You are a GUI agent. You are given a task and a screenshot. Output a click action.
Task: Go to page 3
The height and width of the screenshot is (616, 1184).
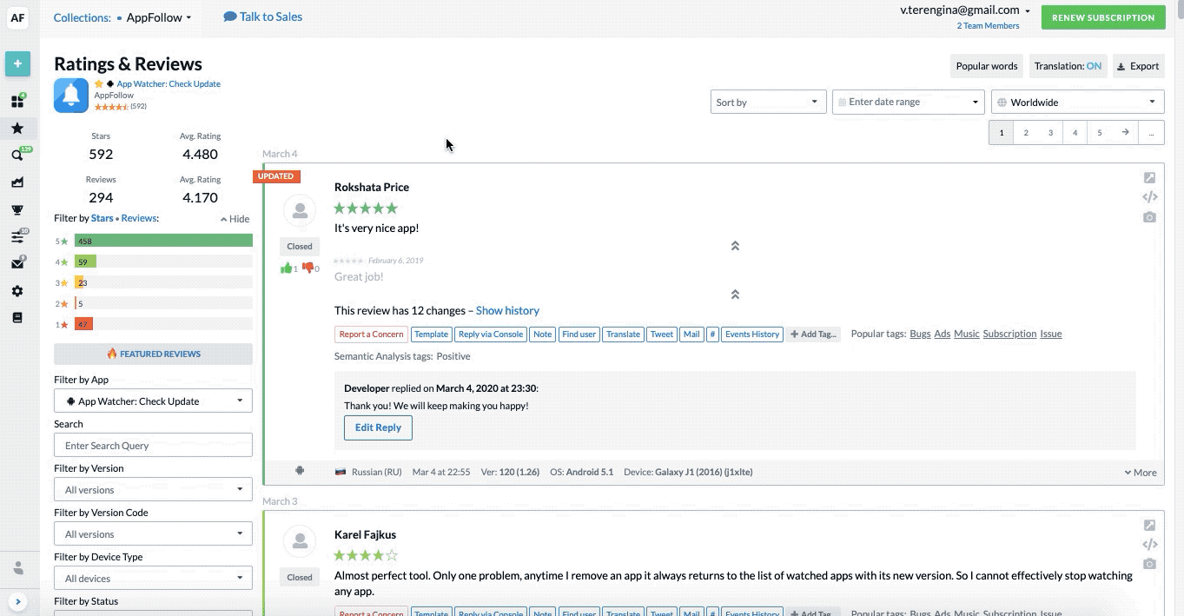click(1050, 132)
